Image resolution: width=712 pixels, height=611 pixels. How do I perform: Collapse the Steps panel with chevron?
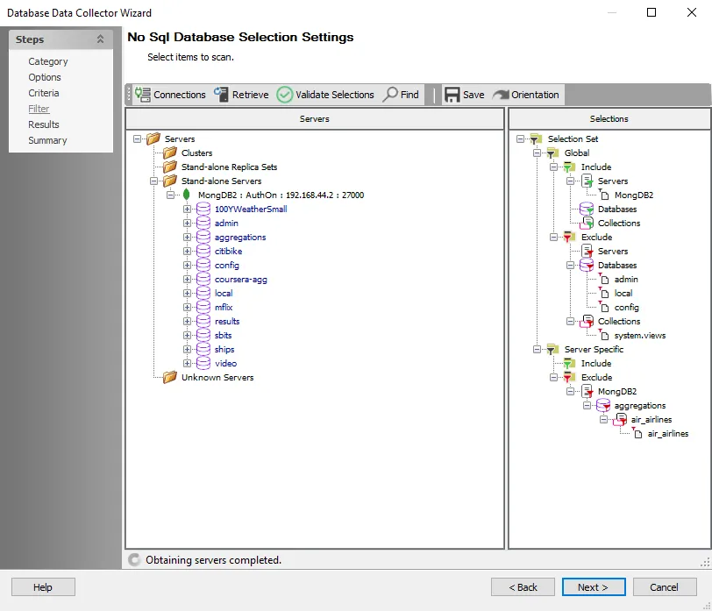point(100,39)
